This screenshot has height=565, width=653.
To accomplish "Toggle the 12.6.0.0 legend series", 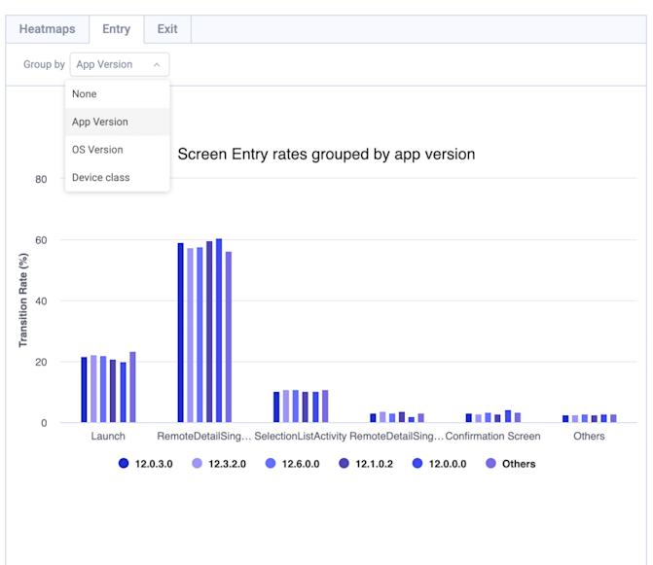I will [x=292, y=464].
